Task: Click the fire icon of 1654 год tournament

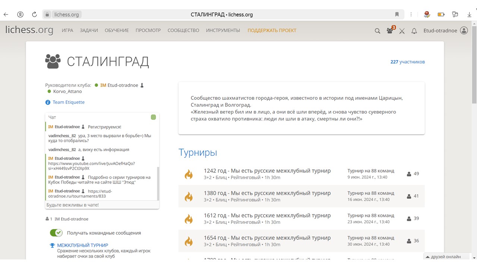Action: click(x=189, y=241)
